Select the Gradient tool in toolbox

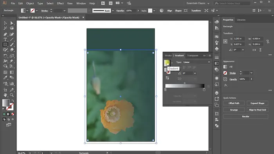(x=12, y=72)
